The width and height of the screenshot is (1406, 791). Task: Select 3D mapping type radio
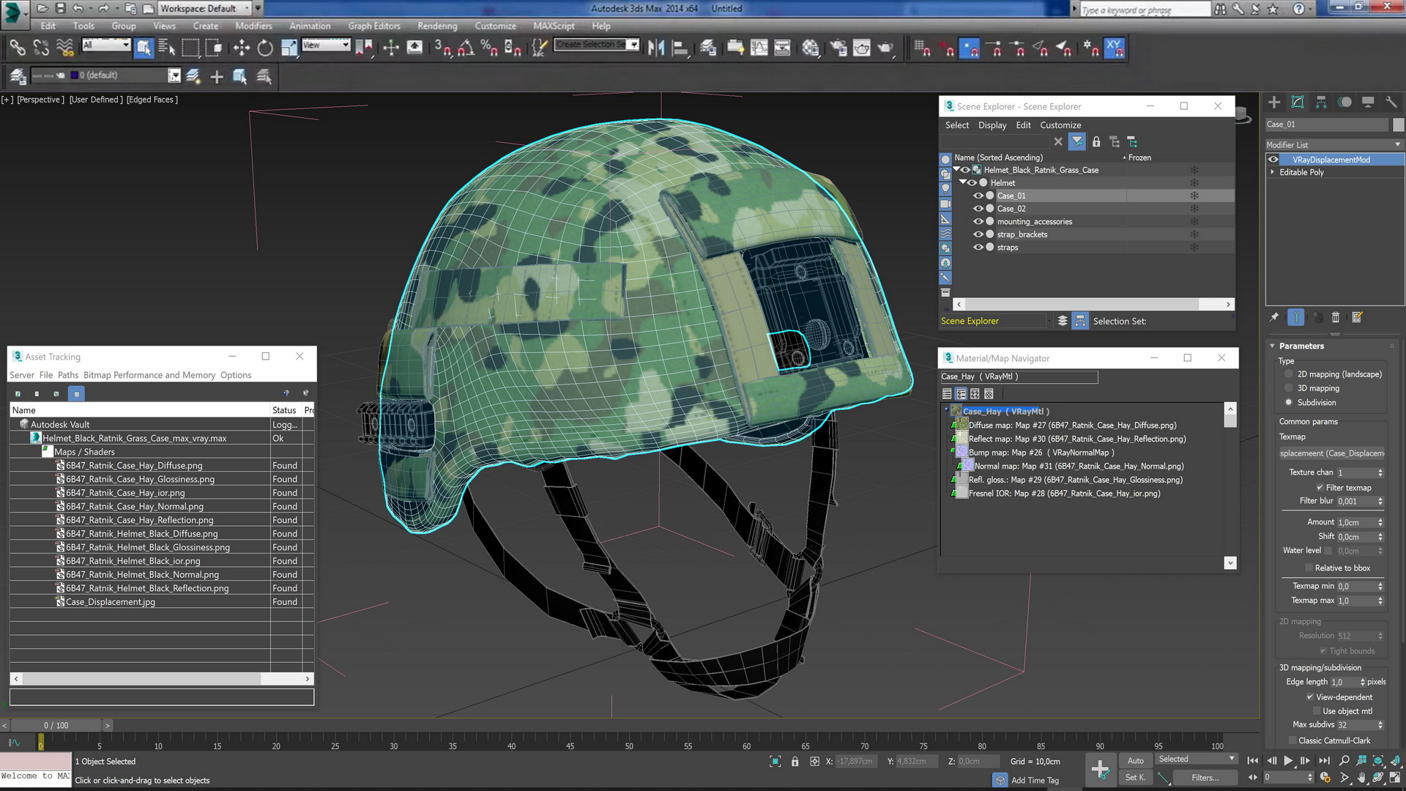tap(1289, 388)
